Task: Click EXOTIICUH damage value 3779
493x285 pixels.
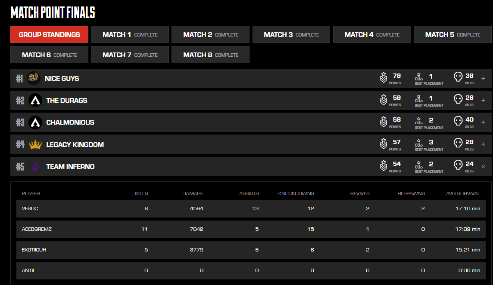Action: point(197,250)
